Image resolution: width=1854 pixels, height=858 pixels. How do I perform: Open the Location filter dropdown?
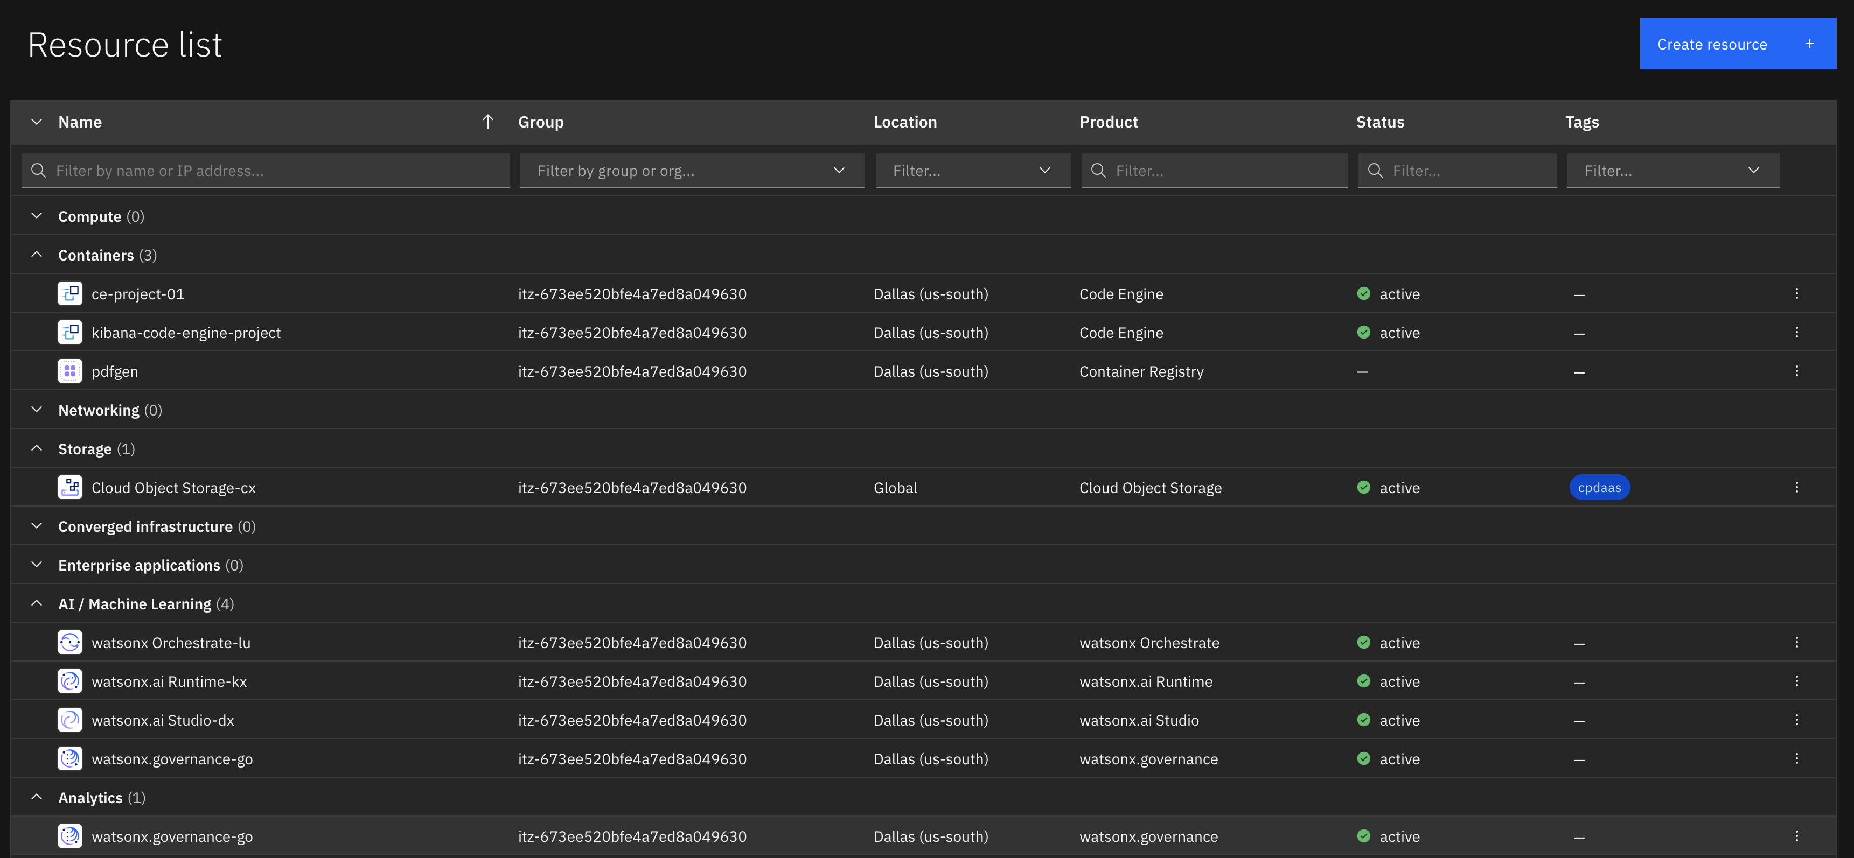pyautogui.click(x=972, y=171)
